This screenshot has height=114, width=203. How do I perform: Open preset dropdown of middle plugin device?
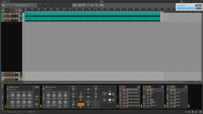(154, 87)
